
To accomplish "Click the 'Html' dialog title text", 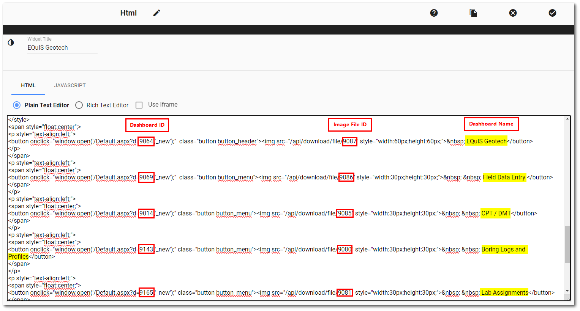I will coord(128,13).
